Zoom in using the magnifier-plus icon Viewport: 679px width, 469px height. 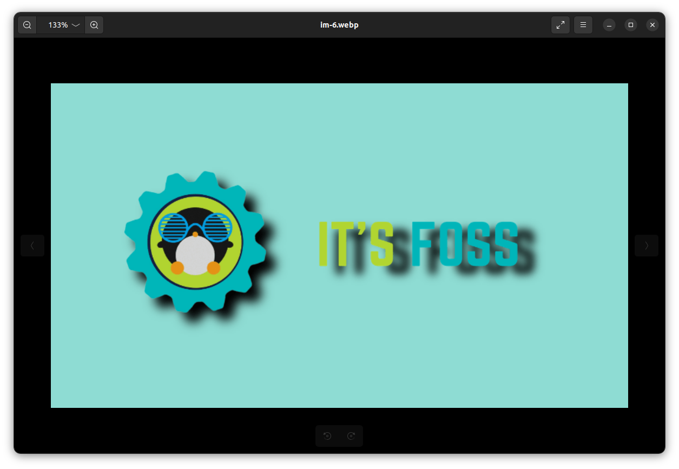(x=94, y=24)
